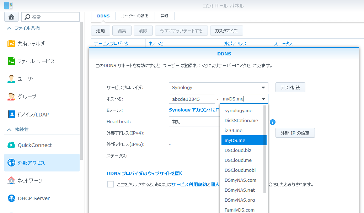Image resolution: width=364 pixels, height=213 pixels.
Task: Click the sidebar vertical scrollbar
Action: coord(81,91)
